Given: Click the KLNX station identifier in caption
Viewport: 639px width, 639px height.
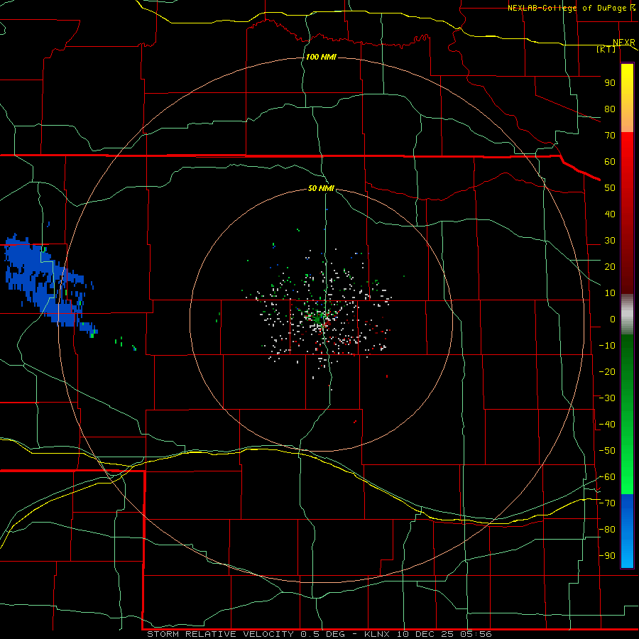Looking at the screenshot, I should point(378,634).
